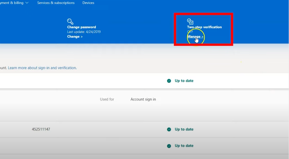Click the key icon above Change password
The width and height of the screenshot is (289, 159).
(x=70, y=22)
